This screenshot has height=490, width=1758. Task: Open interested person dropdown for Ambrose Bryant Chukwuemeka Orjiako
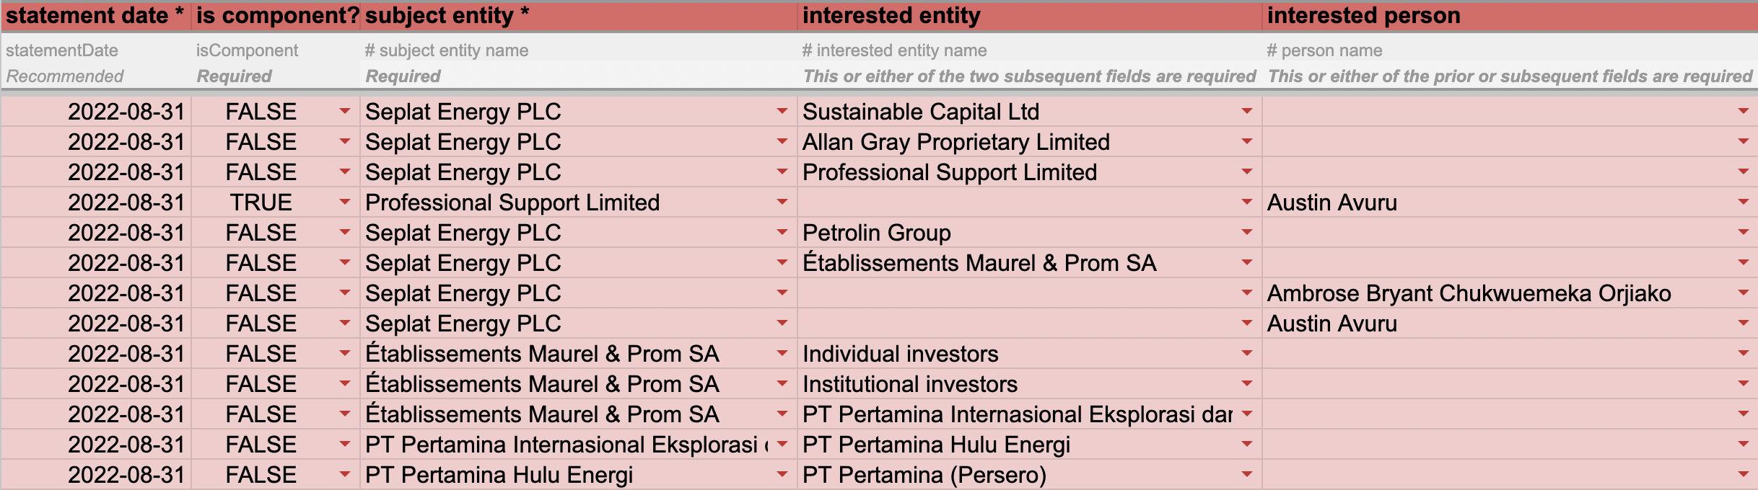pyautogui.click(x=1743, y=293)
